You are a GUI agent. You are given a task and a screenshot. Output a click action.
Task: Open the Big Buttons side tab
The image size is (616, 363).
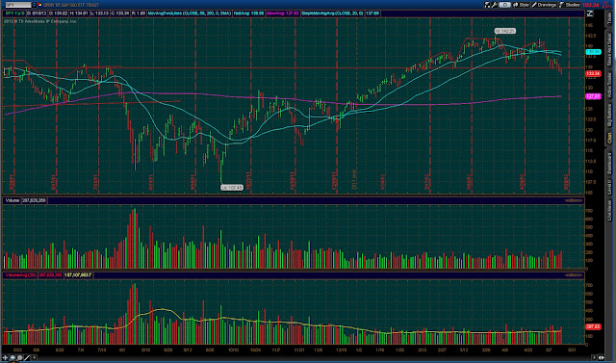click(609, 116)
